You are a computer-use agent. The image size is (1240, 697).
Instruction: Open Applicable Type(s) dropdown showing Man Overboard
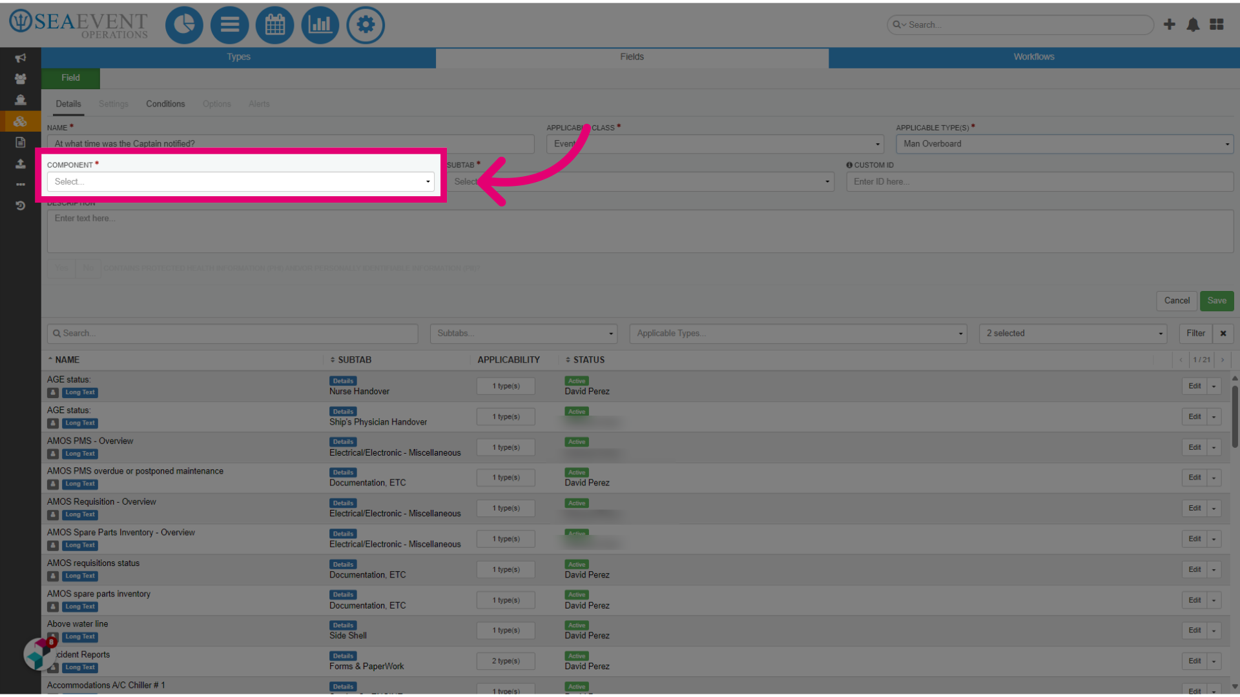coord(1064,144)
